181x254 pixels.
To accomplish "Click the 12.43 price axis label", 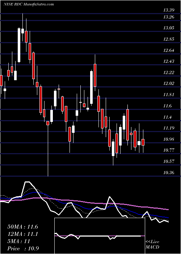I will 169,61.
